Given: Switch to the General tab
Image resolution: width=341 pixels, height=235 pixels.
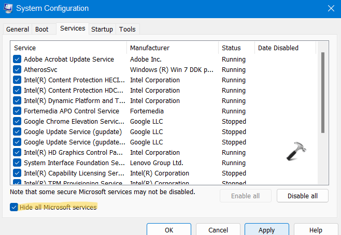Looking at the screenshot, I should point(18,30).
